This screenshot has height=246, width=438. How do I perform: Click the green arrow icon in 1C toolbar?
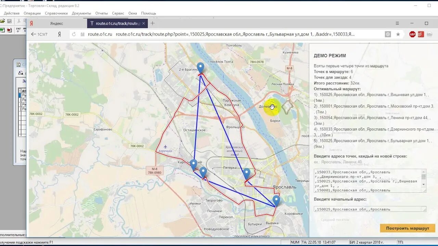click(2, 30)
